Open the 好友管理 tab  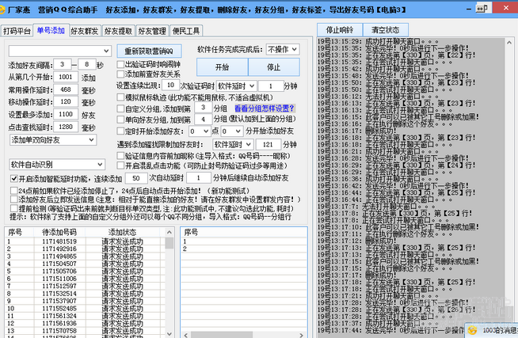click(x=152, y=31)
